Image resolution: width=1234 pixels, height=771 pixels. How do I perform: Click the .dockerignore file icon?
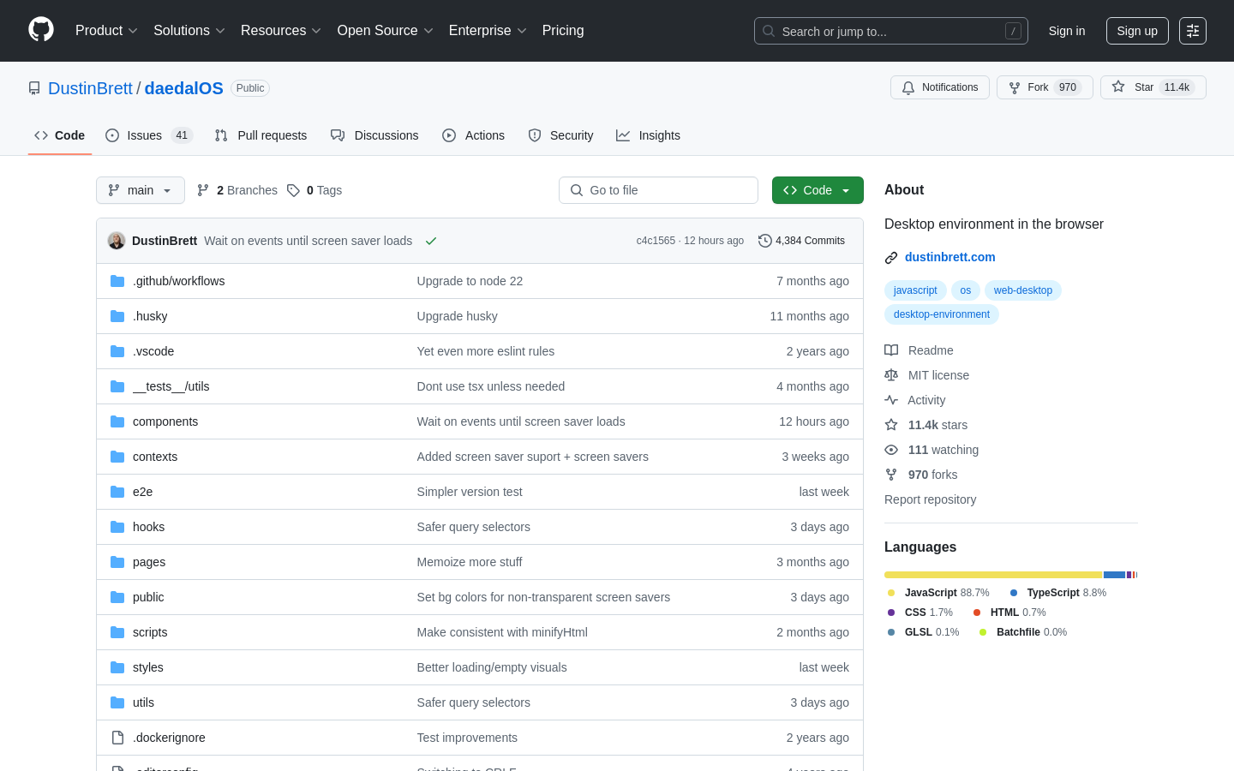tap(117, 738)
